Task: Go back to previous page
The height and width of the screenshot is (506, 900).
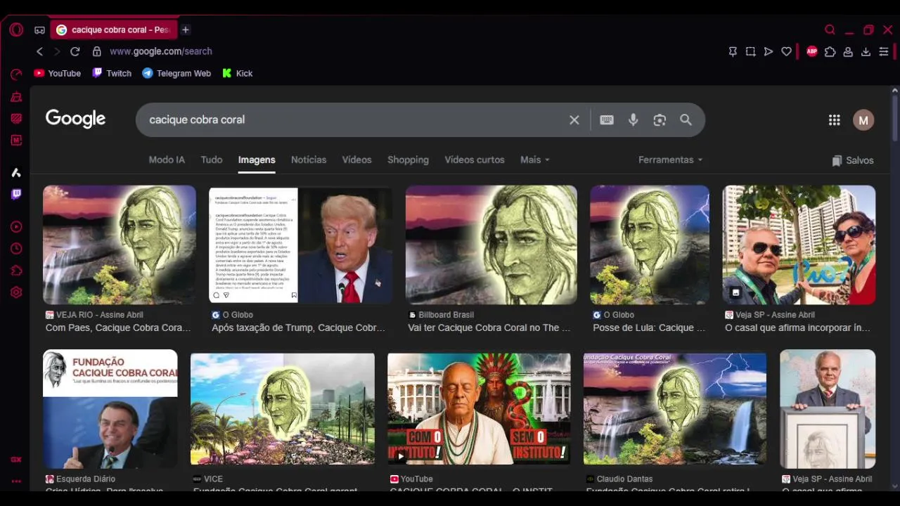Action: click(x=39, y=51)
